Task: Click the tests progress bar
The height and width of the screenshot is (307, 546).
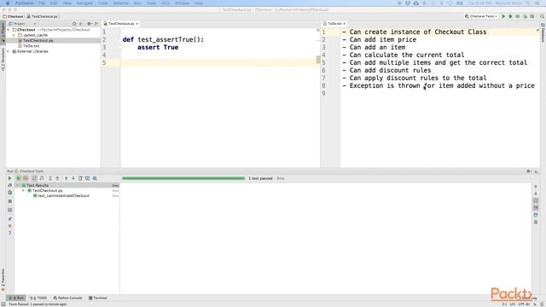Action: (183, 178)
